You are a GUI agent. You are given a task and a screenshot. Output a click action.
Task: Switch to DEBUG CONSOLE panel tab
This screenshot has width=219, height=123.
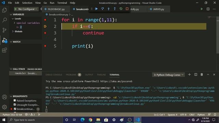click(54, 75)
